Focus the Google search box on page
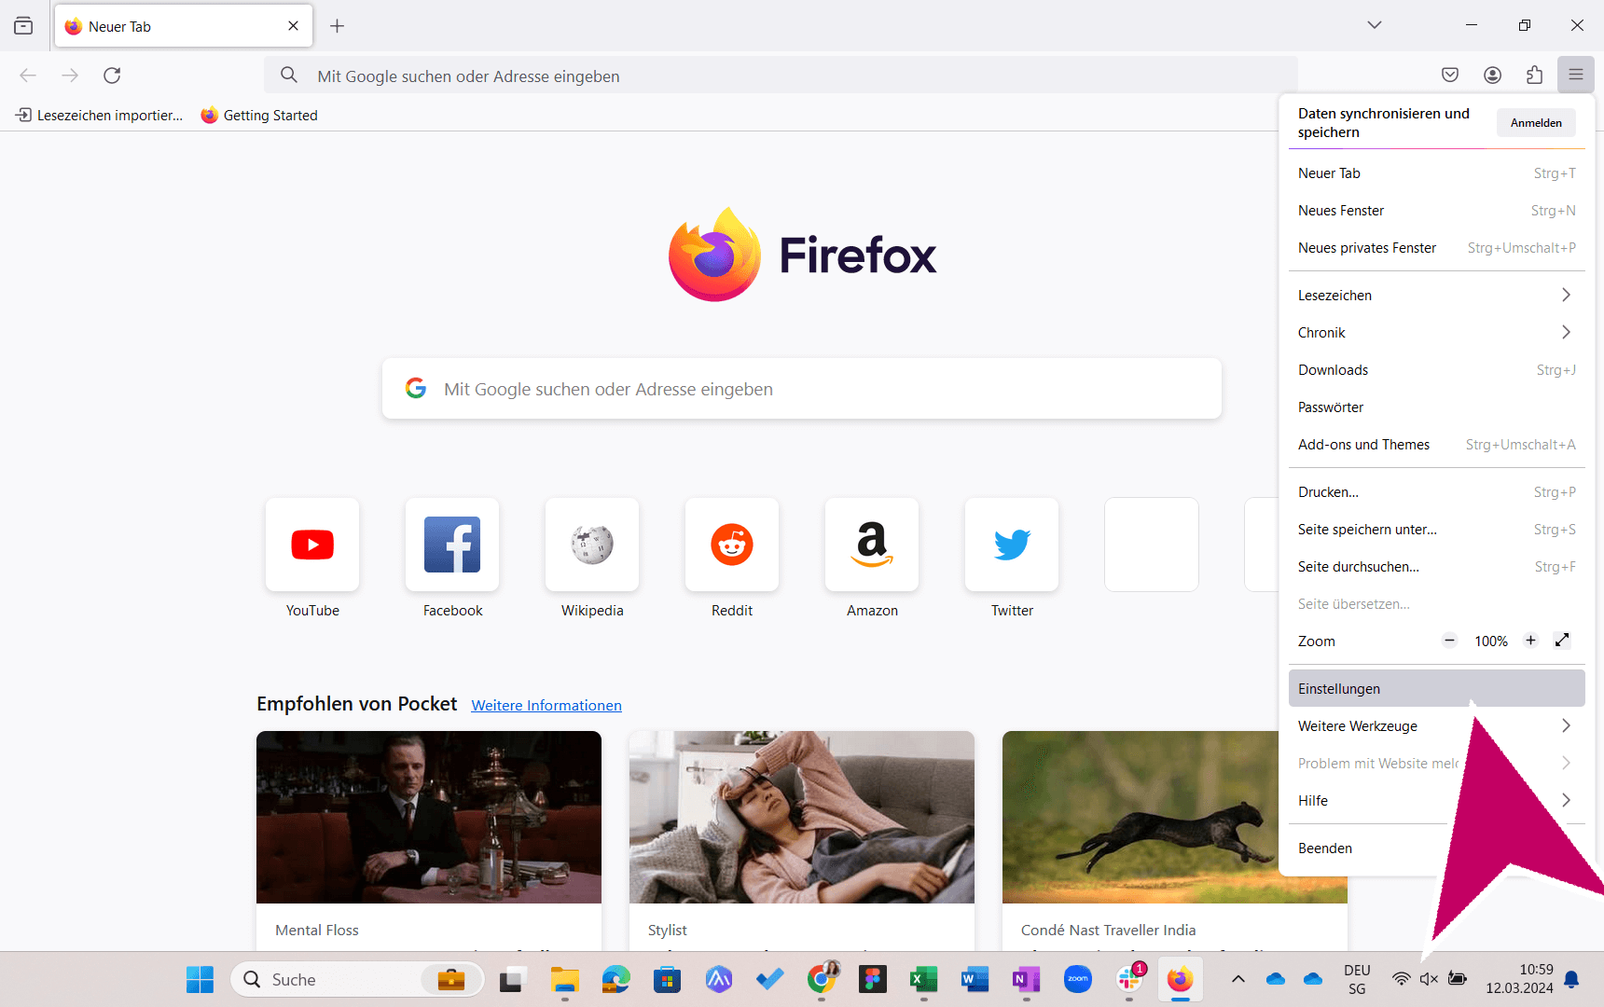 802,389
